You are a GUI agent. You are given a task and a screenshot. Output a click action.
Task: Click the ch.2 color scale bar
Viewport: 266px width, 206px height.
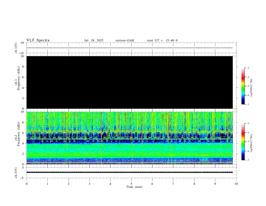coord(243,142)
